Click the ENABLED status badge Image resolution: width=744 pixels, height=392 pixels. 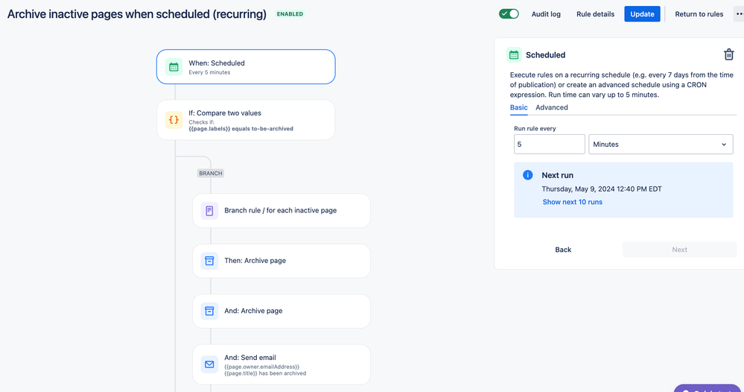[290, 13]
